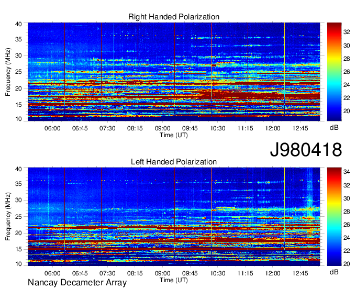
Task: Click 12:00 tick on right-handed time axis
Action: [273, 128]
